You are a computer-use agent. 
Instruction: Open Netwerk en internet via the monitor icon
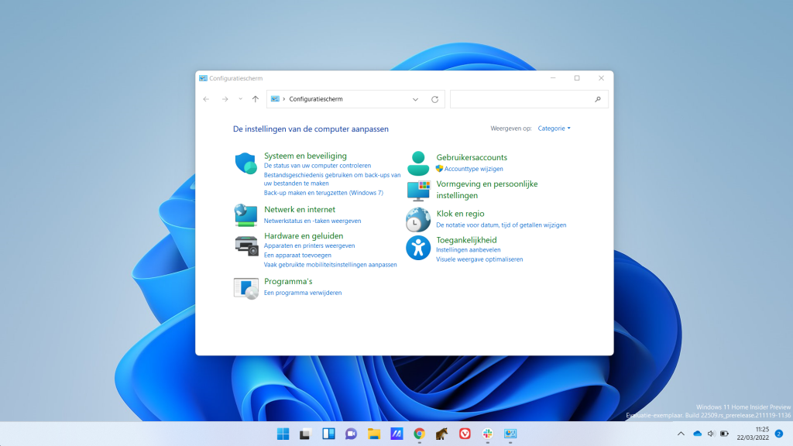pos(245,214)
